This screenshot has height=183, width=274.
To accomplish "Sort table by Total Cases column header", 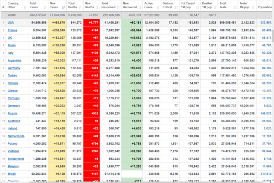I will pos(35,6).
